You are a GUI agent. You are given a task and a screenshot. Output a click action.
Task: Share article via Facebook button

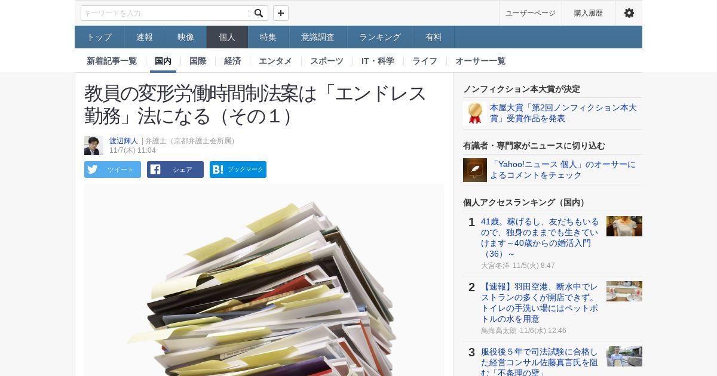[x=175, y=169]
